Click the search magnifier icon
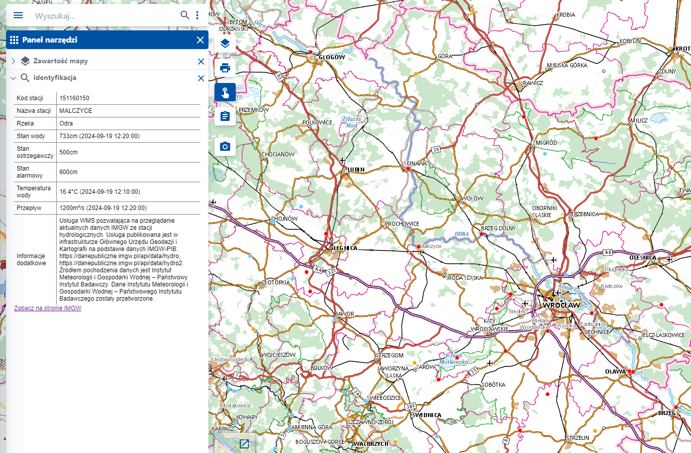 pyautogui.click(x=185, y=15)
